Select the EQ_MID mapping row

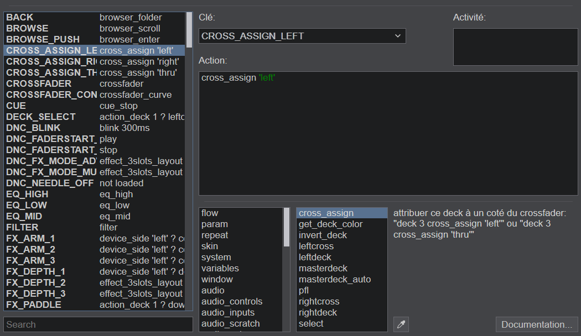point(95,217)
